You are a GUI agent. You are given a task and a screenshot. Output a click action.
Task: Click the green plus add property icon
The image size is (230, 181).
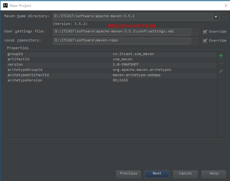221,56
